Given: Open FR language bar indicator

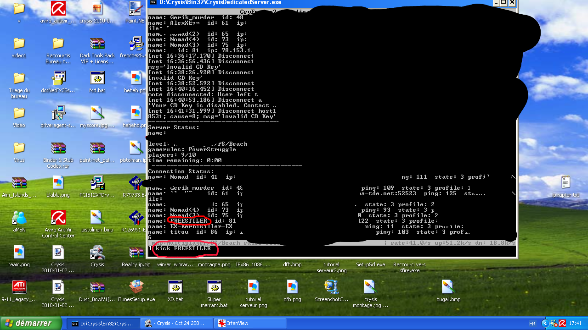Looking at the screenshot, I should pos(532,323).
